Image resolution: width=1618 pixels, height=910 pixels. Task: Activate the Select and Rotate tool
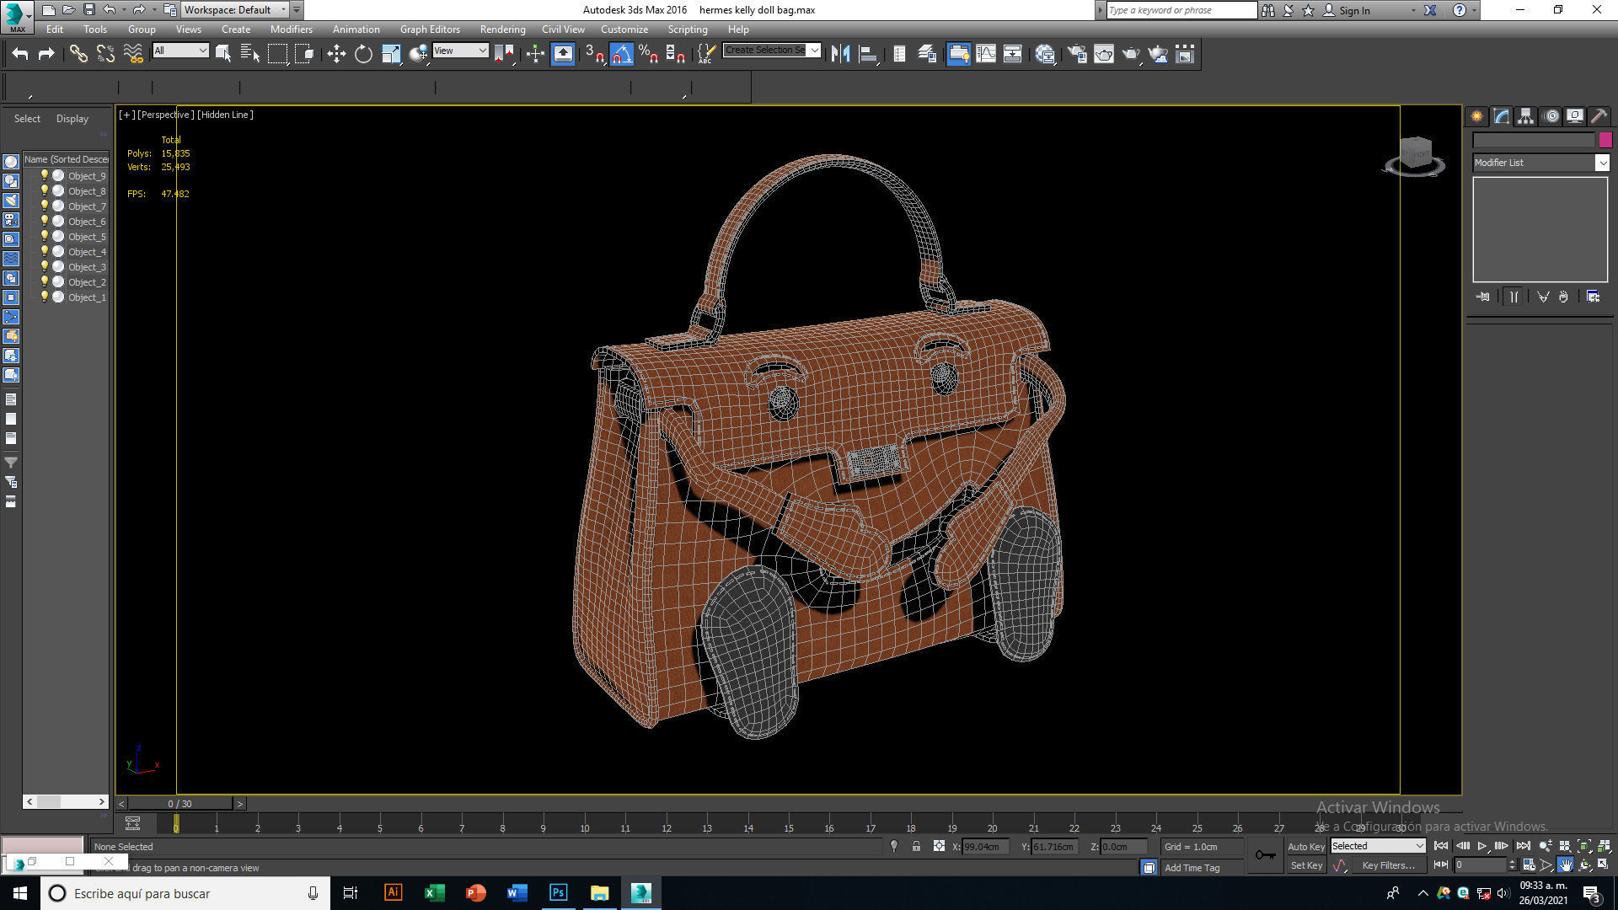click(363, 54)
